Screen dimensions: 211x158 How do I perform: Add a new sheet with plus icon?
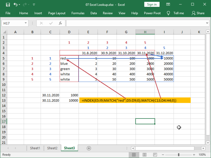[89, 148]
